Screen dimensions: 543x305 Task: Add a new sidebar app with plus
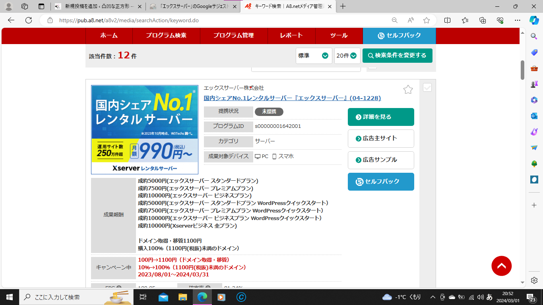click(x=534, y=205)
